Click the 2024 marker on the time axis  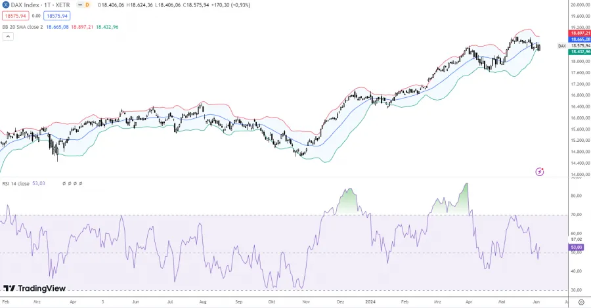[x=369, y=303]
